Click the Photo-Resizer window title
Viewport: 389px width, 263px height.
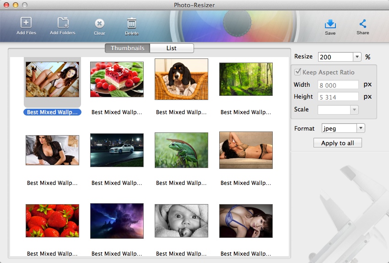coord(194,5)
